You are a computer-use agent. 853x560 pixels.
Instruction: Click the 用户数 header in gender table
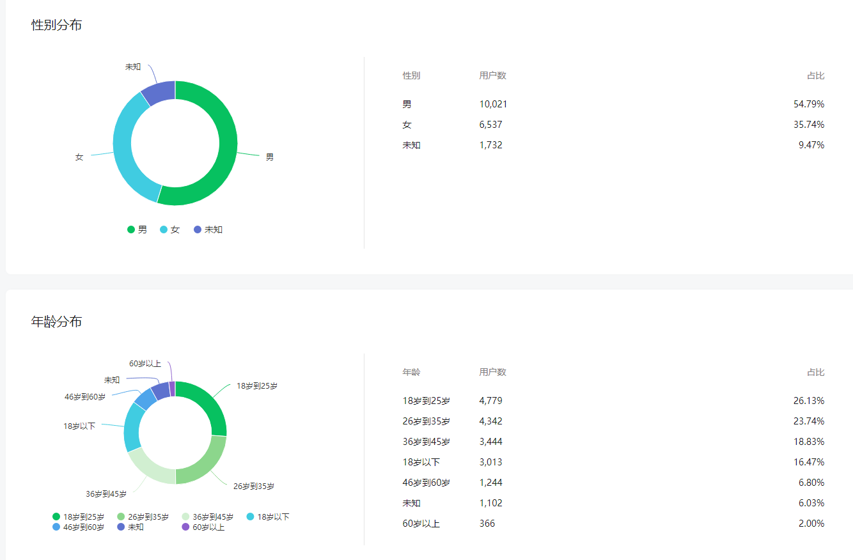click(x=492, y=75)
